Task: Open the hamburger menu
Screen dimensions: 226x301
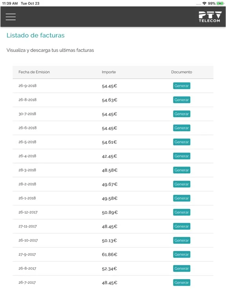Action: coord(11,17)
